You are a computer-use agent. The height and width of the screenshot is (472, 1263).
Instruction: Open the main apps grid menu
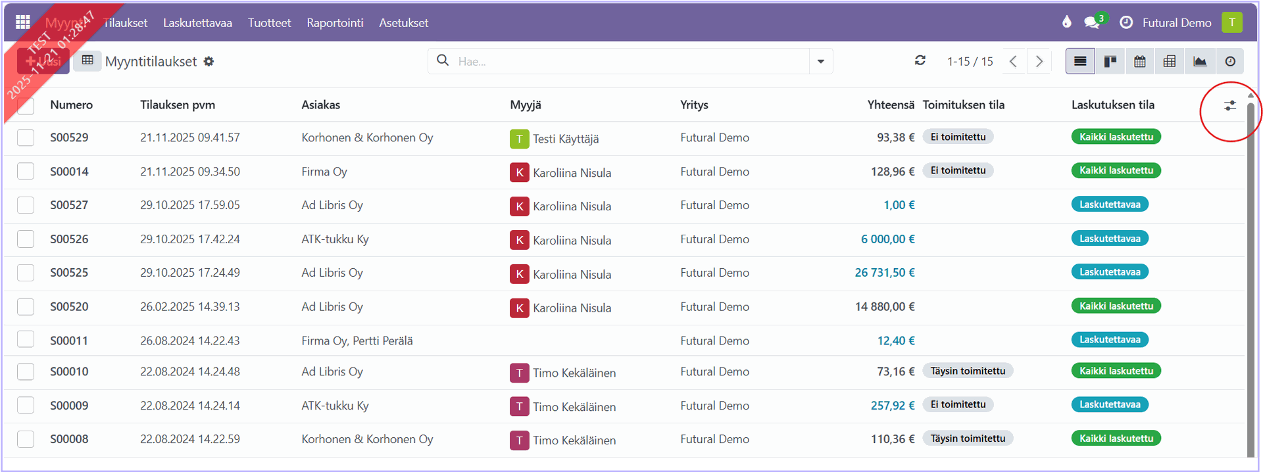point(23,22)
